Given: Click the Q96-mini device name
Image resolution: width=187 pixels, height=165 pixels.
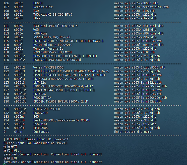Looking at the screenshot, I should (x=40, y=124).
